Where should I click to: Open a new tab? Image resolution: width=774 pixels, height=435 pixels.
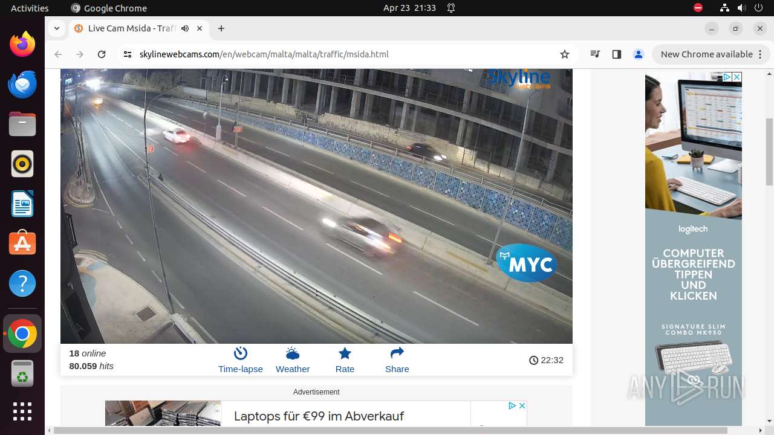tap(221, 28)
